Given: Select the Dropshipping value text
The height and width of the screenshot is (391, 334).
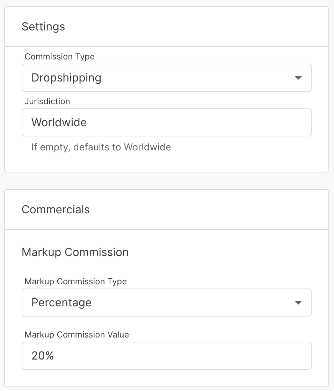Looking at the screenshot, I should [x=66, y=78].
